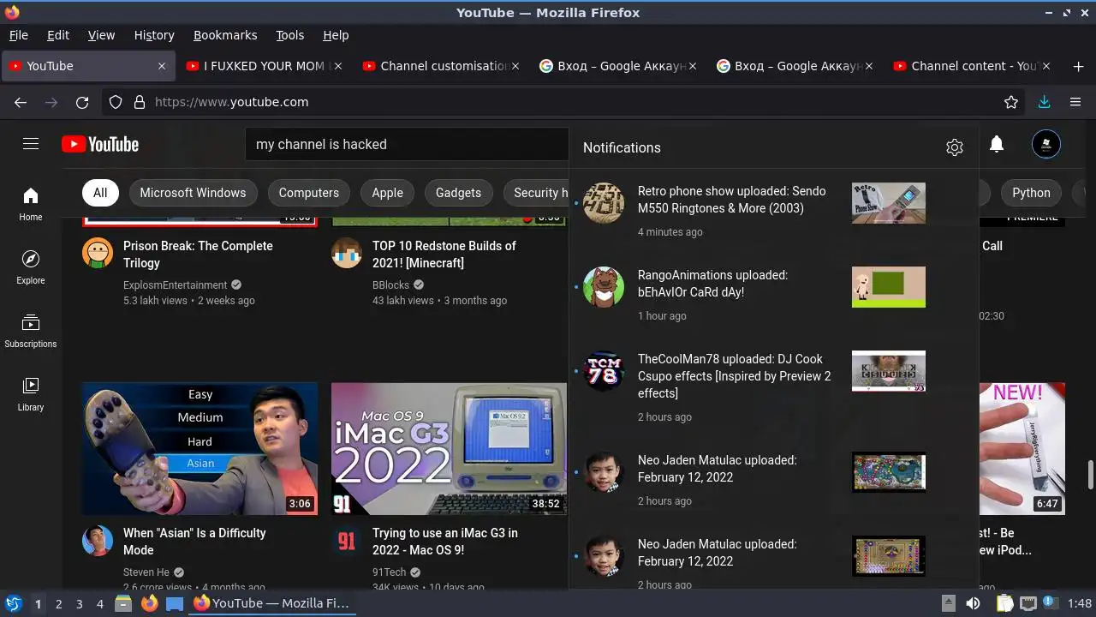
Task: Toggle the notifications bell
Action: coord(997,144)
